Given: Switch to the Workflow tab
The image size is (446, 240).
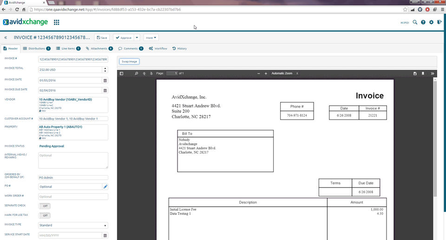Looking at the screenshot, I should coord(158,49).
